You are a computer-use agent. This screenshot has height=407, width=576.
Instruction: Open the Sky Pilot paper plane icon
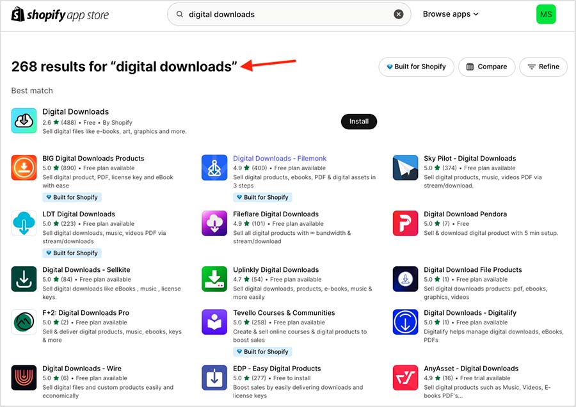(x=405, y=168)
